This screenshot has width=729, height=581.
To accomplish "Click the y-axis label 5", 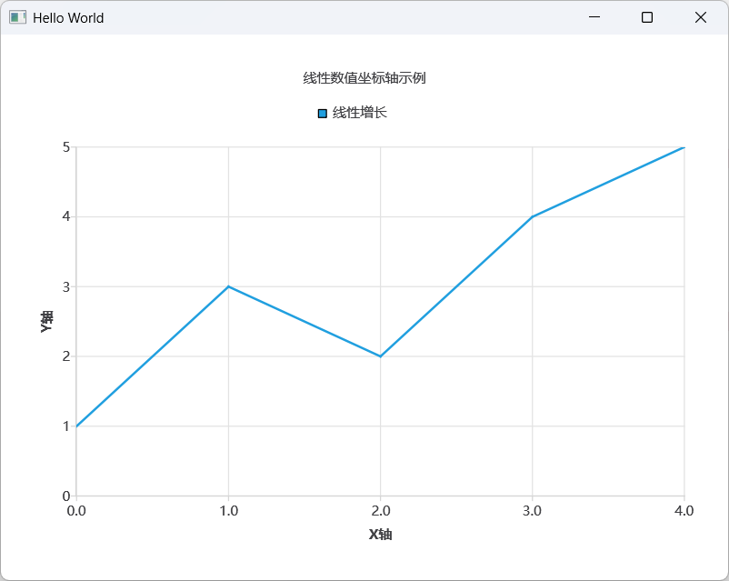I will tap(66, 147).
